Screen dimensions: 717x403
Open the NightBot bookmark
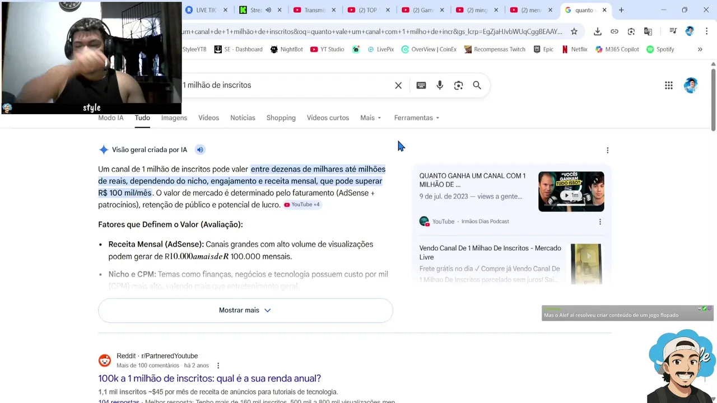[286, 49]
